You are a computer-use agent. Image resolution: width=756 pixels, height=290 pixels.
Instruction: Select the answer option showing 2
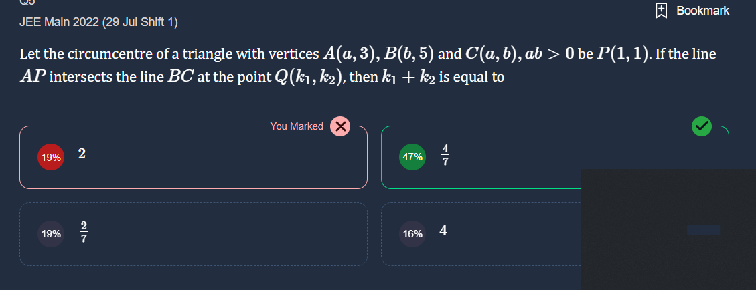(194, 157)
